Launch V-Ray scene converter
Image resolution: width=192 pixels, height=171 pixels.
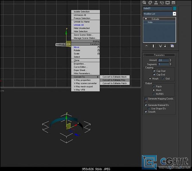(x=85, y=83)
